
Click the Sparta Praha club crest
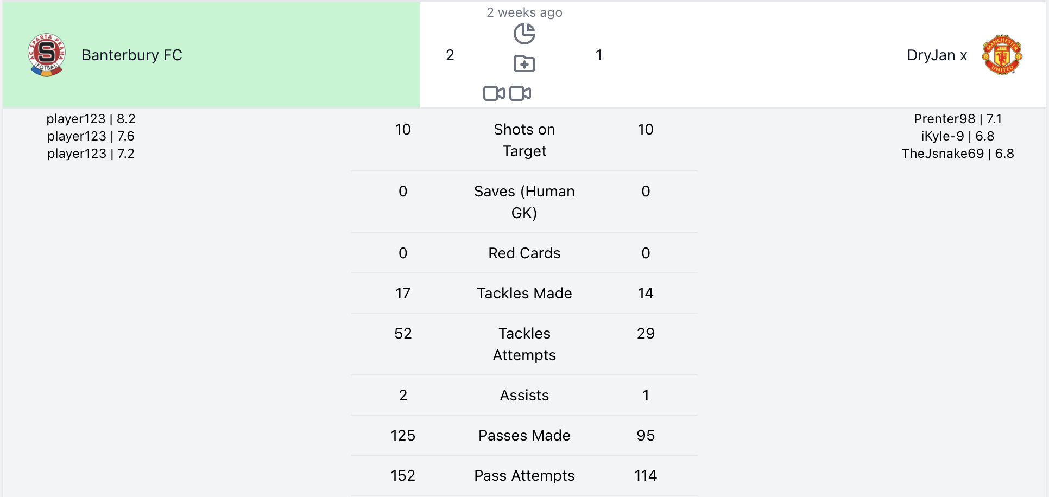(47, 55)
